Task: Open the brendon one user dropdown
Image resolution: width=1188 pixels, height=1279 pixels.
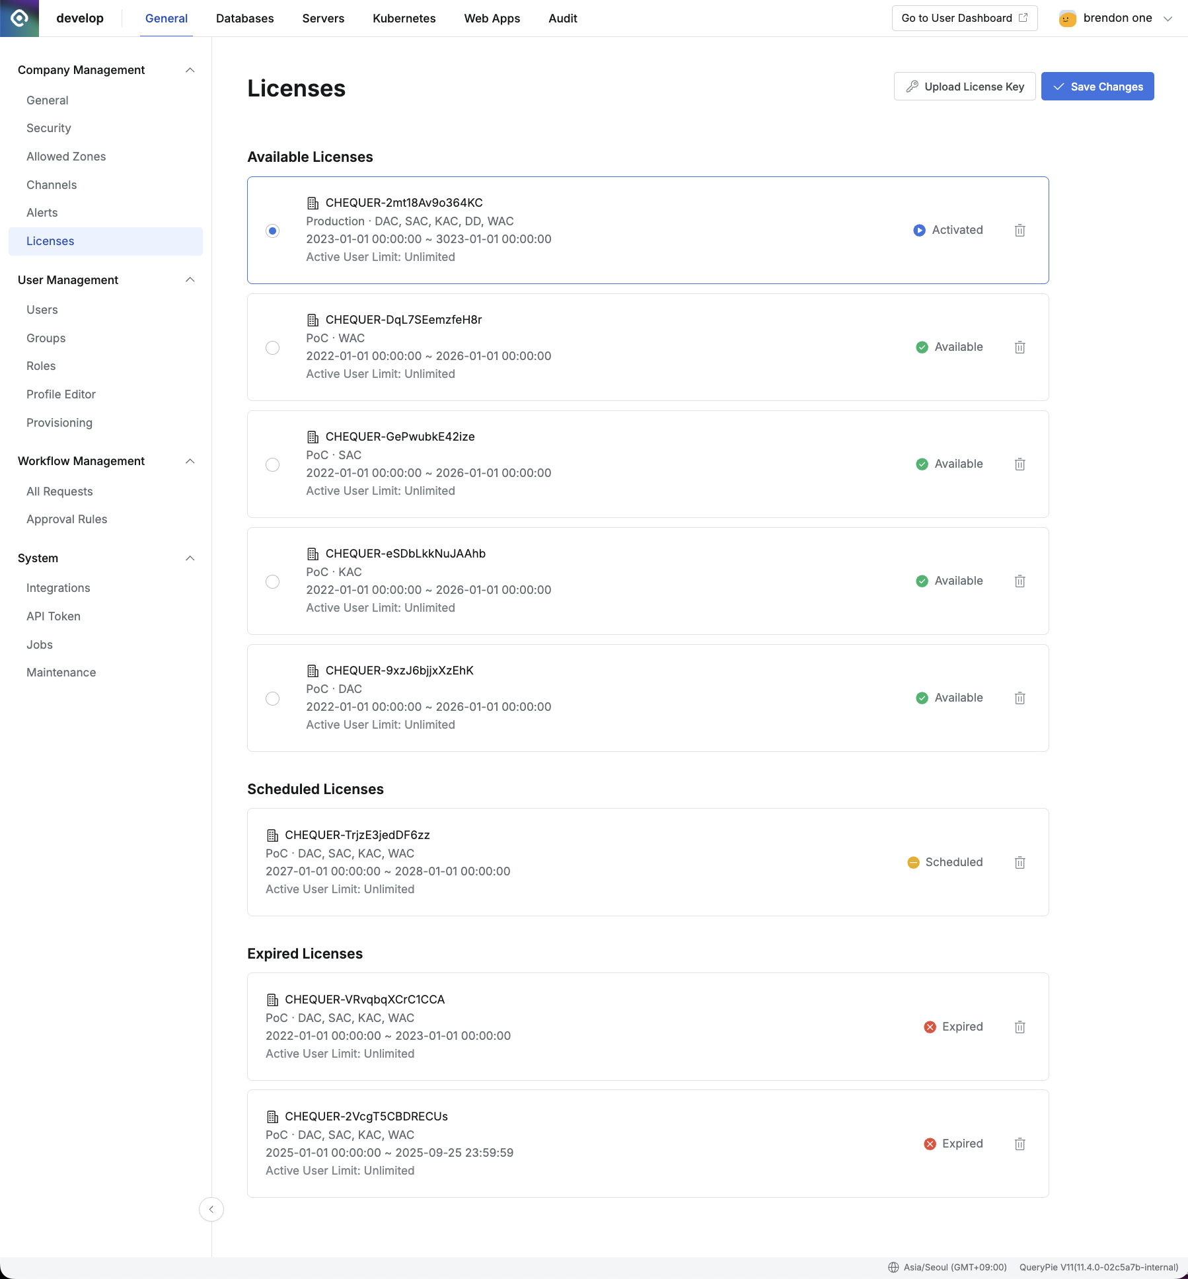Action: [1115, 18]
